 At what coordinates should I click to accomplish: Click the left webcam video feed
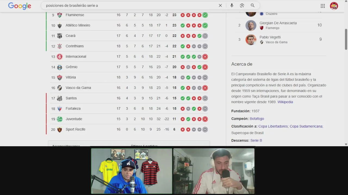pos(132,171)
